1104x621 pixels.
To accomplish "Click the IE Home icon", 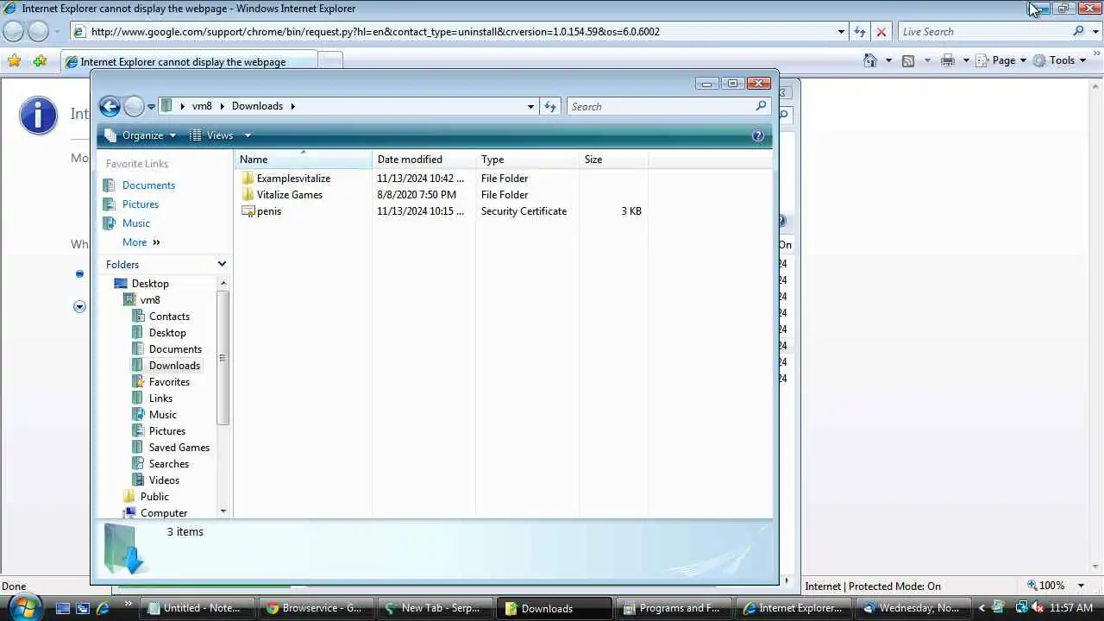I will click(870, 60).
